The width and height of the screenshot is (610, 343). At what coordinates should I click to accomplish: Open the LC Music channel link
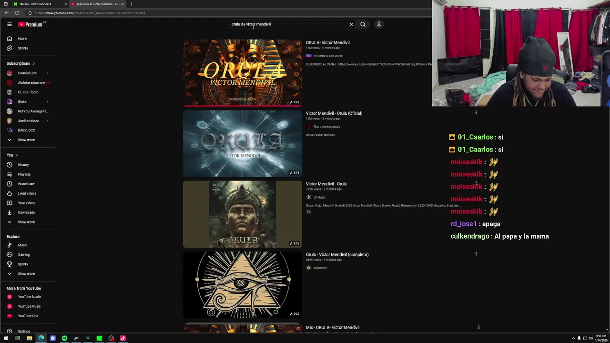tap(319, 197)
